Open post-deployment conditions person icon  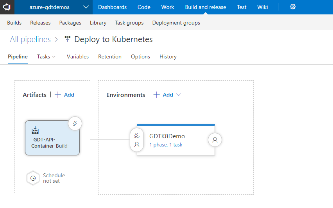pyautogui.click(x=215, y=140)
